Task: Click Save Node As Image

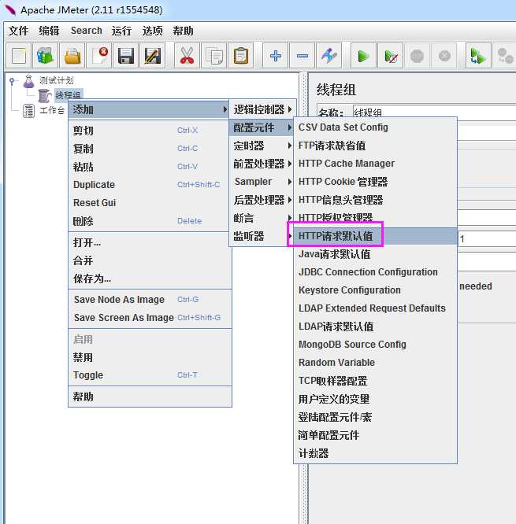Action: click(150, 300)
